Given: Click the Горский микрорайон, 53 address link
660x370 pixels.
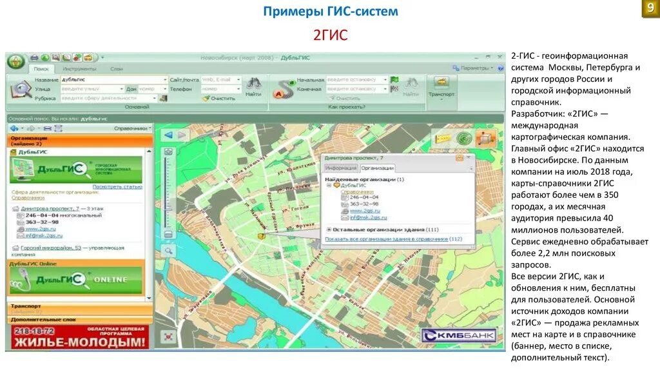Looking at the screenshot, I should point(51,248).
